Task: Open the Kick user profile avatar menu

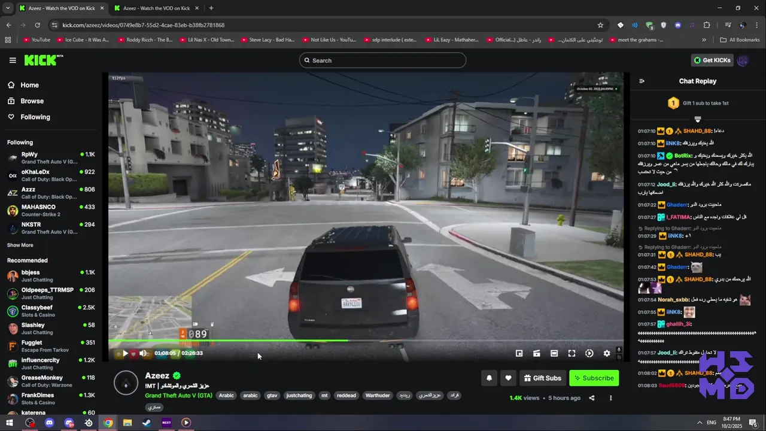Action: [x=743, y=60]
